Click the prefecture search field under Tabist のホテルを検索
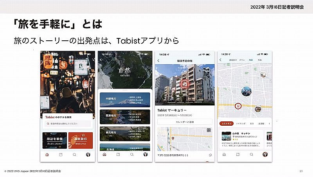The image size is (313, 177). (68, 124)
